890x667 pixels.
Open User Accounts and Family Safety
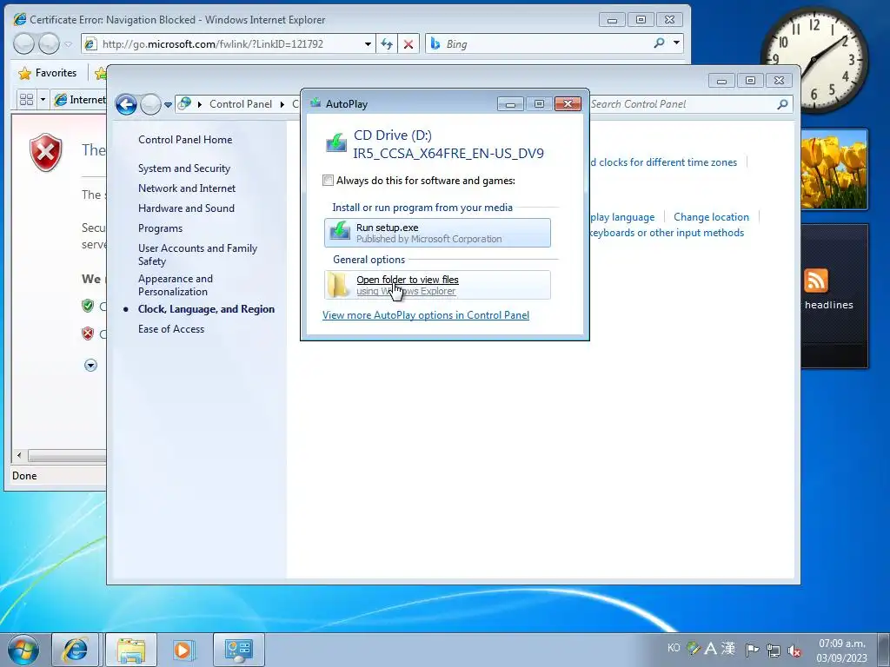point(197,254)
